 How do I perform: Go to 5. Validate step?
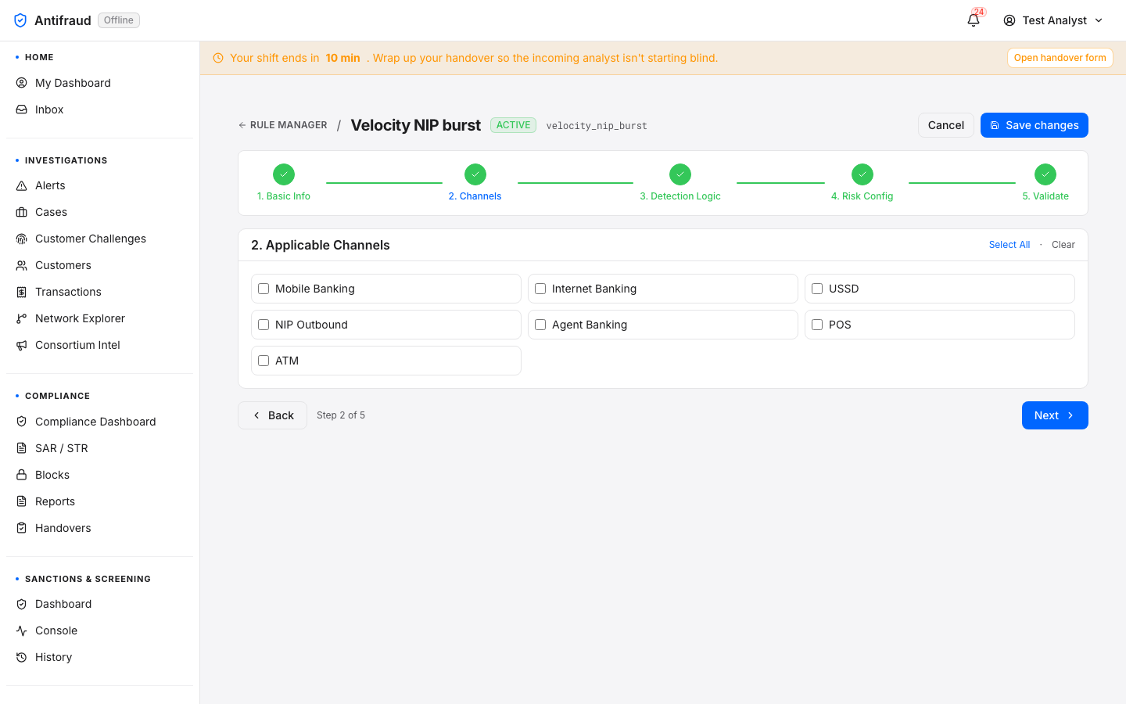pos(1045,183)
